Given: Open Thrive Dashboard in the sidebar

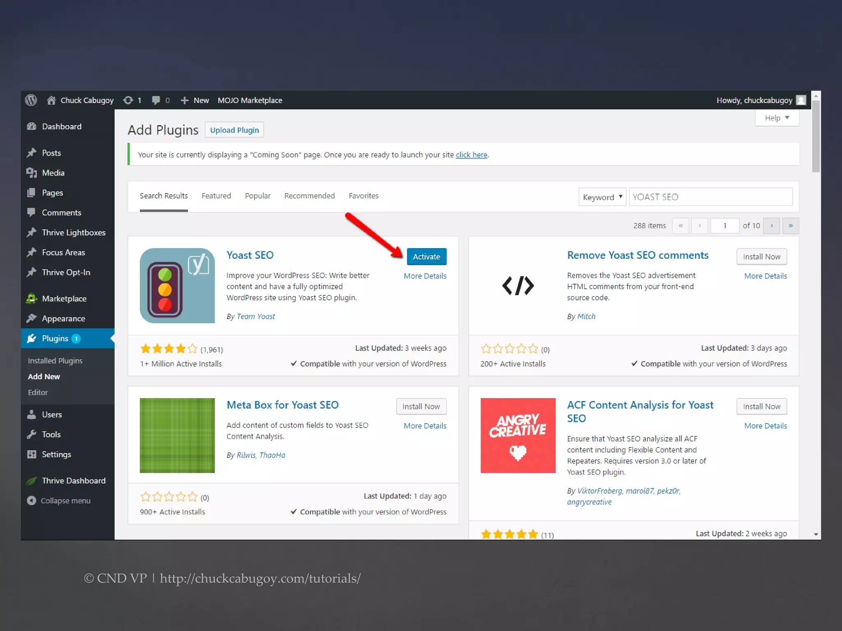Looking at the screenshot, I should pyautogui.click(x=68, y=481).
